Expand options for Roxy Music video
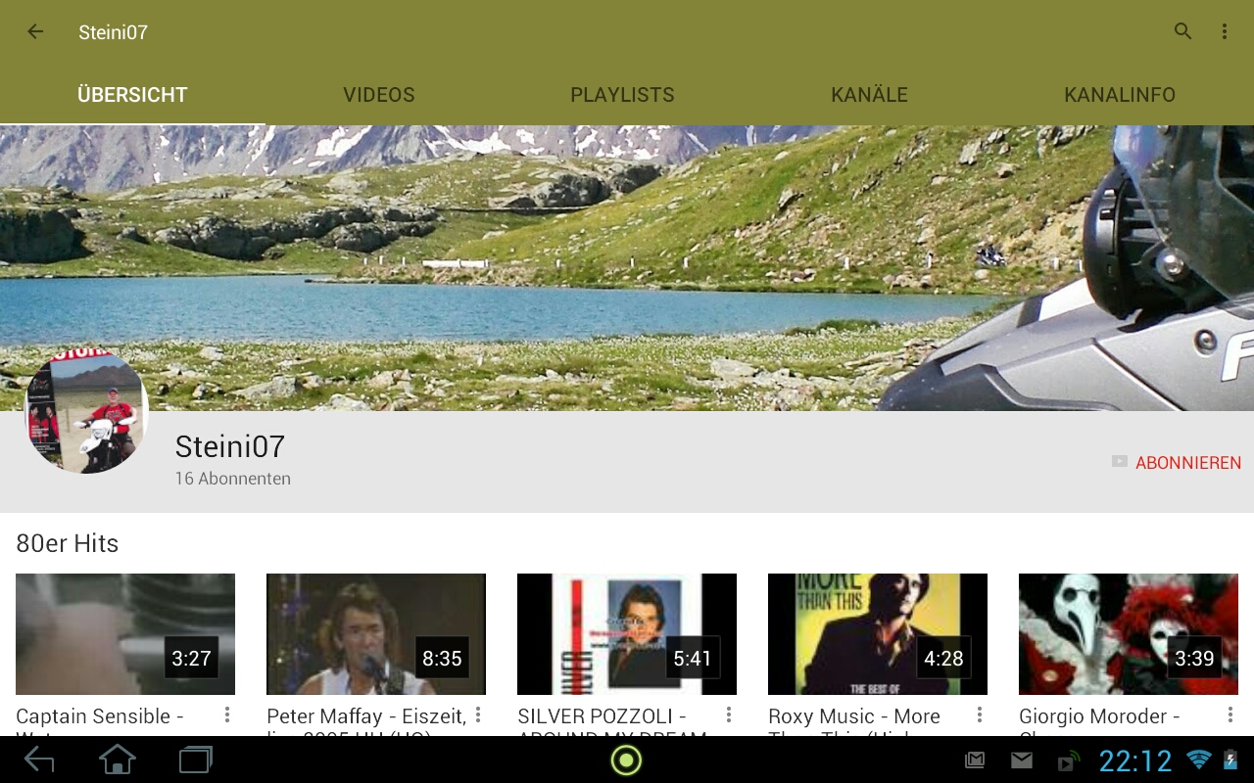1254x783 pixels. 980,715
